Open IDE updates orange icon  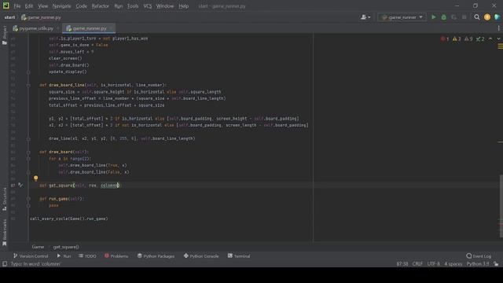pyautogui.click(x=487, y=17)
